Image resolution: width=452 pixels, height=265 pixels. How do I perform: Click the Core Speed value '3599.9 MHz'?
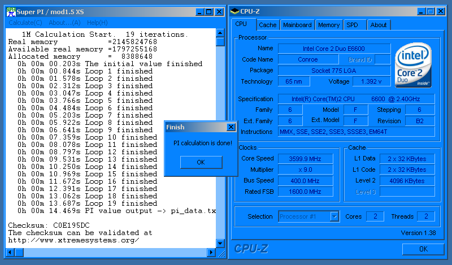coord(305,159)
